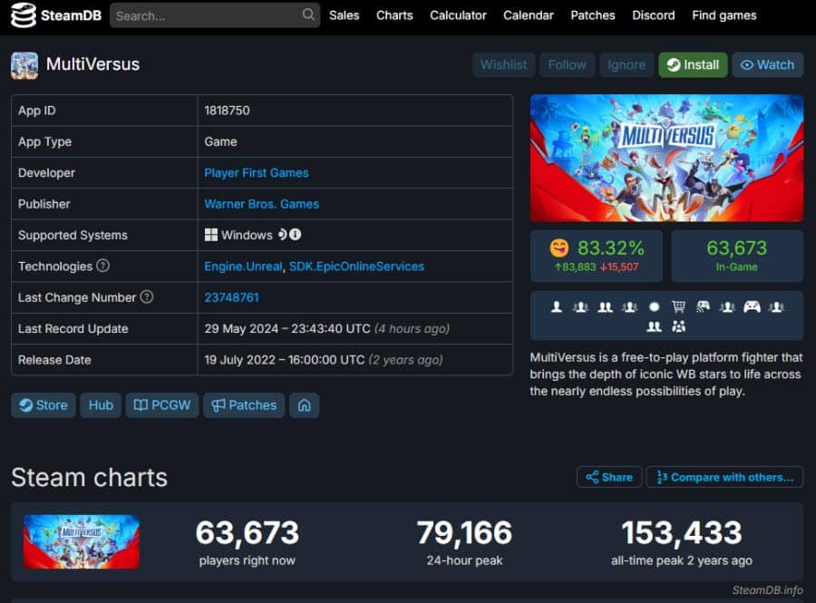Screen dimensions: 816x603
Task: Click the Technologies help question mark icon
Action: (x=103, y=266)
